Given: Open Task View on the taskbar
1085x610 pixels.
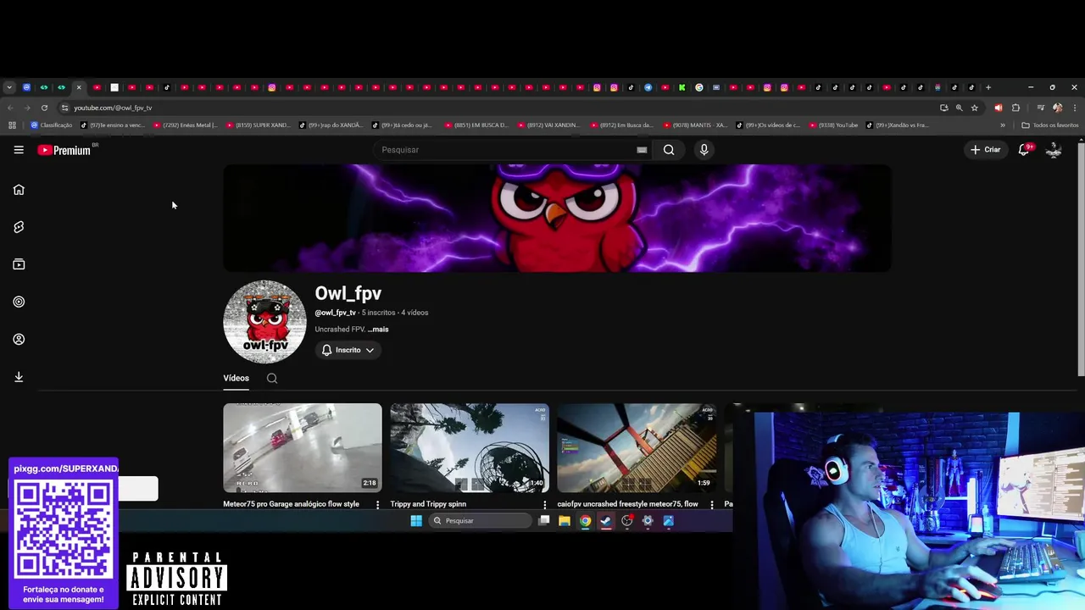Looking at the screenshot, I should coord(544,521).
